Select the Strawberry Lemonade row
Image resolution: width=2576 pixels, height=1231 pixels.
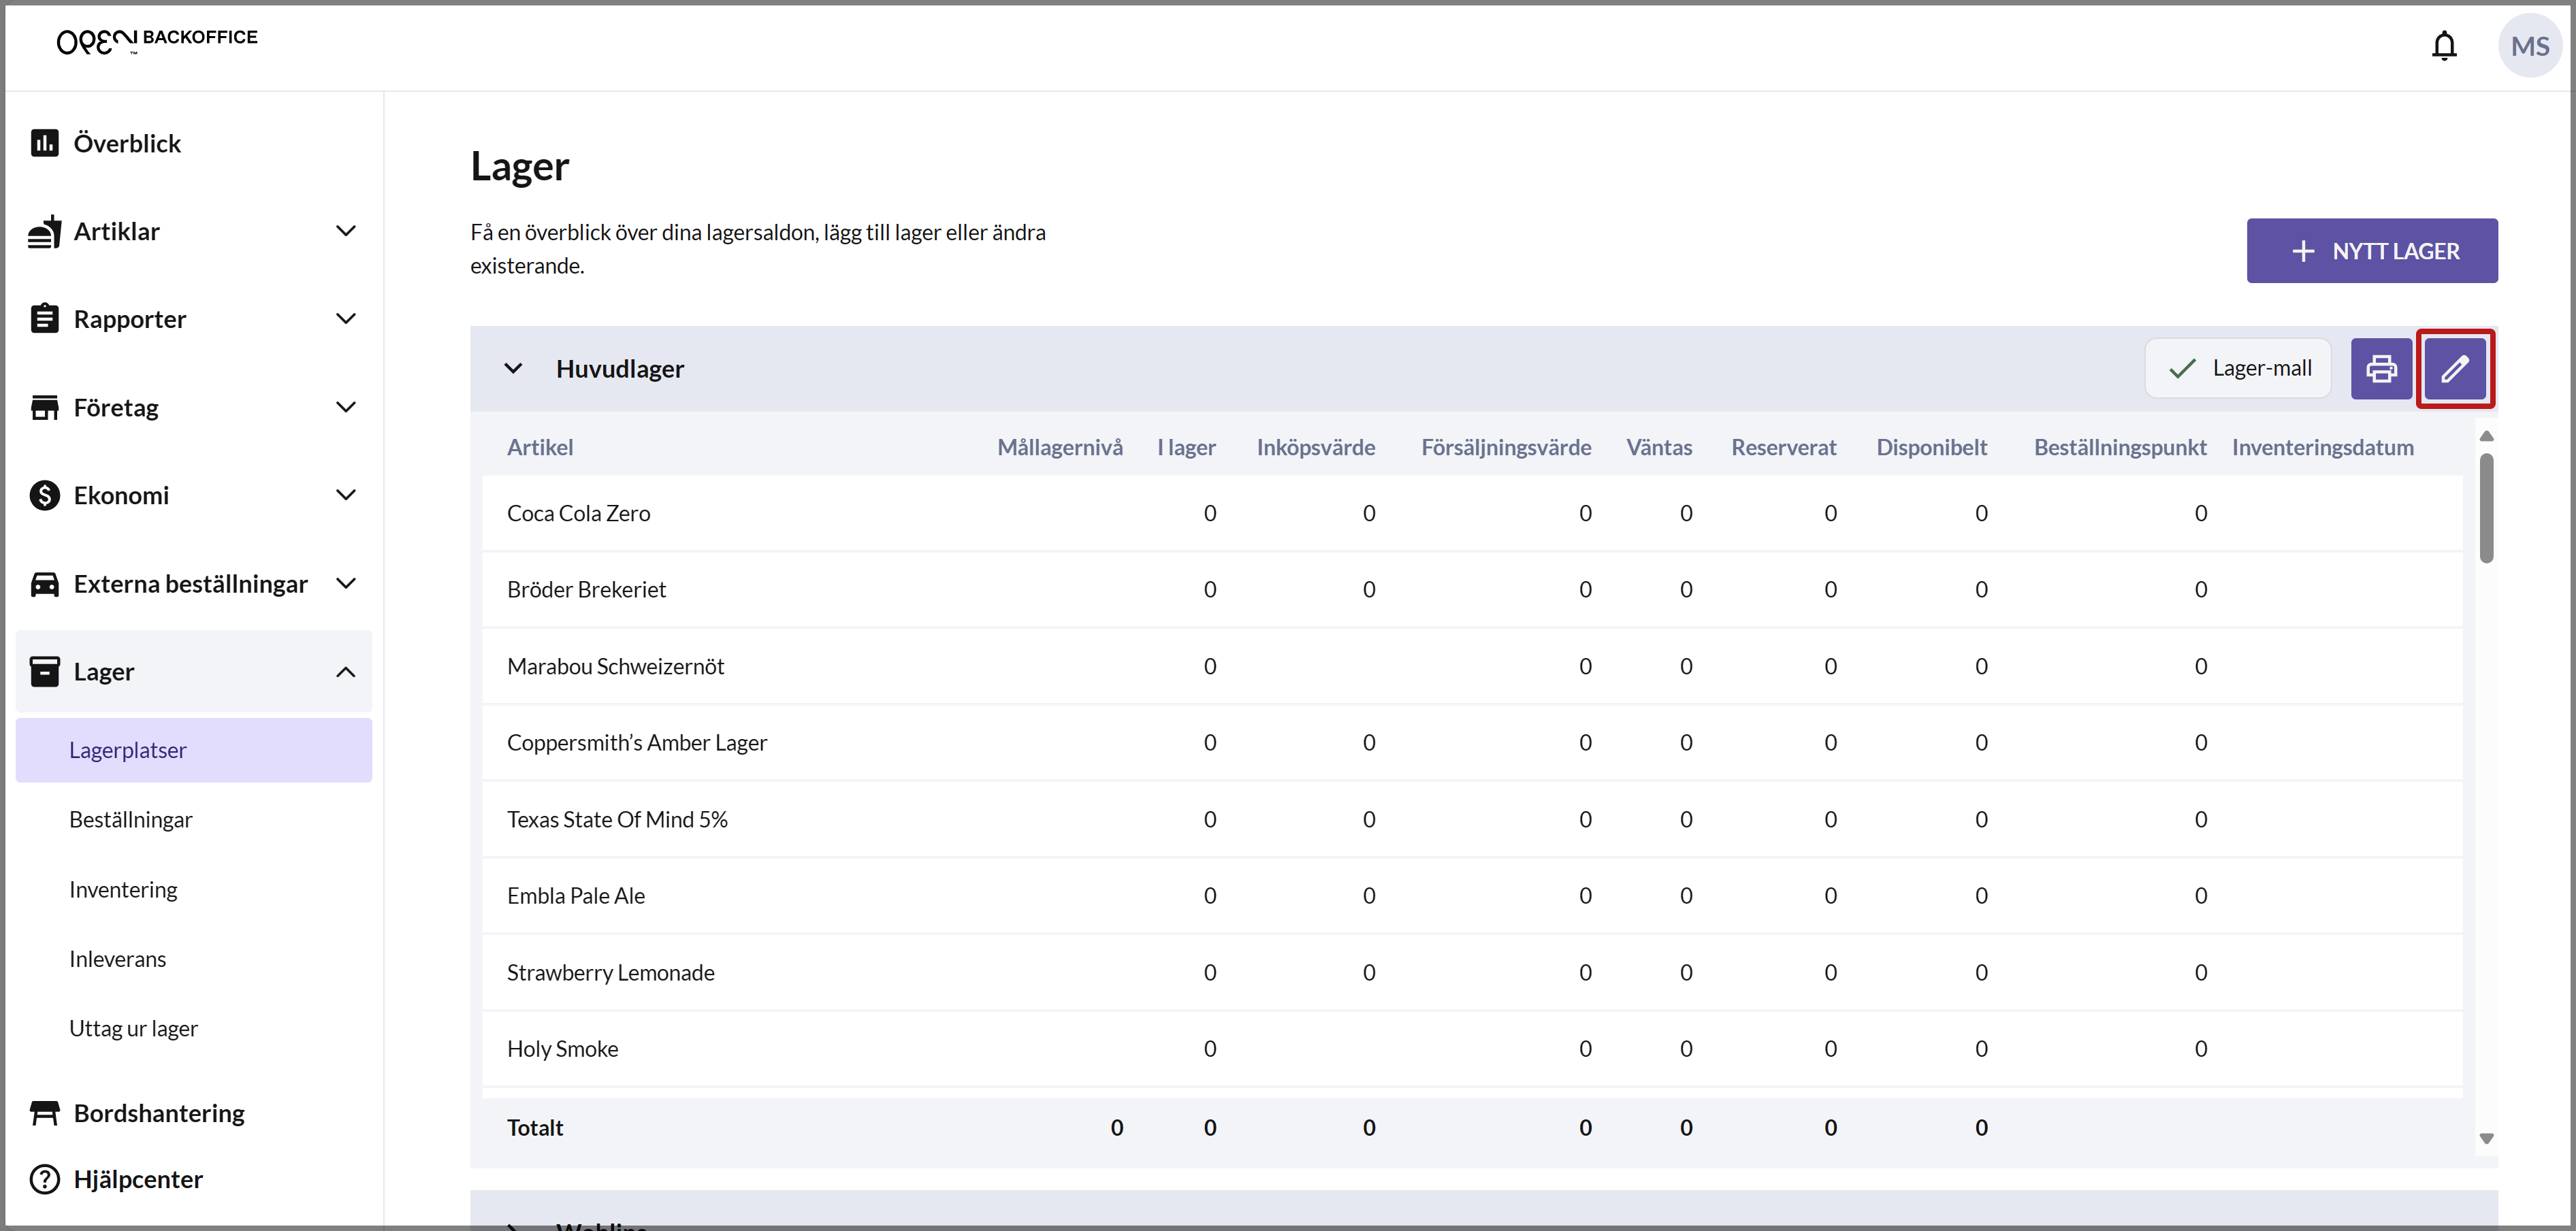point(1472,973)
